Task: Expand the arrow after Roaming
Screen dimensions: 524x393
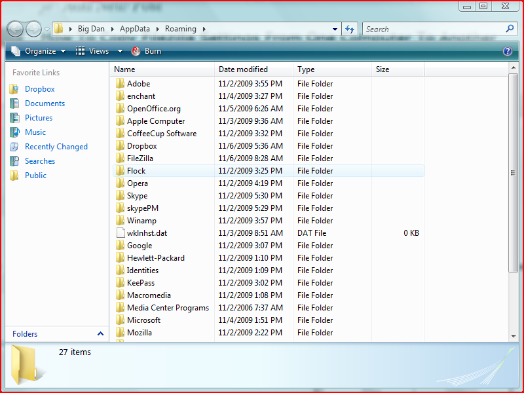Action: 204,29
